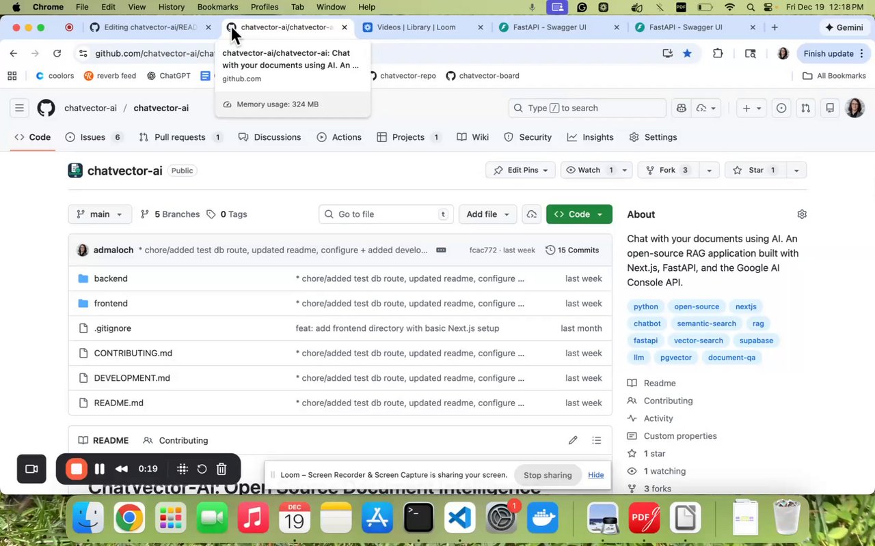Open user avatar menu in GitHub header
The image size is (875, 546).
pyautogui.click(x=854, y=108)
